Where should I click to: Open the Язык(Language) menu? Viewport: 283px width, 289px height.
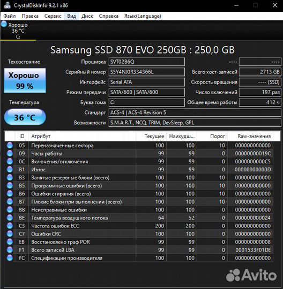143,16
